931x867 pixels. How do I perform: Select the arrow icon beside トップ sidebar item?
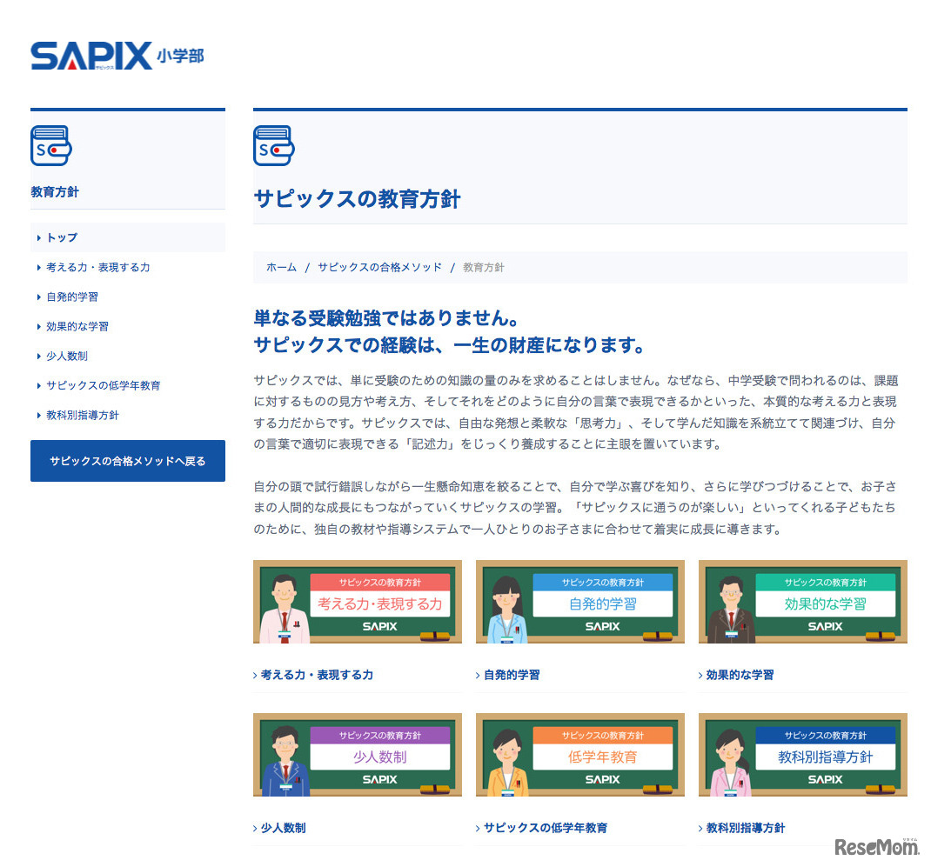click(38, 237)
